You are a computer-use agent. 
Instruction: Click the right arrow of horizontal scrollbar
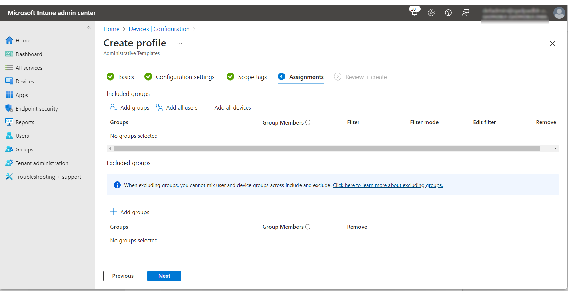coord(555,148)
